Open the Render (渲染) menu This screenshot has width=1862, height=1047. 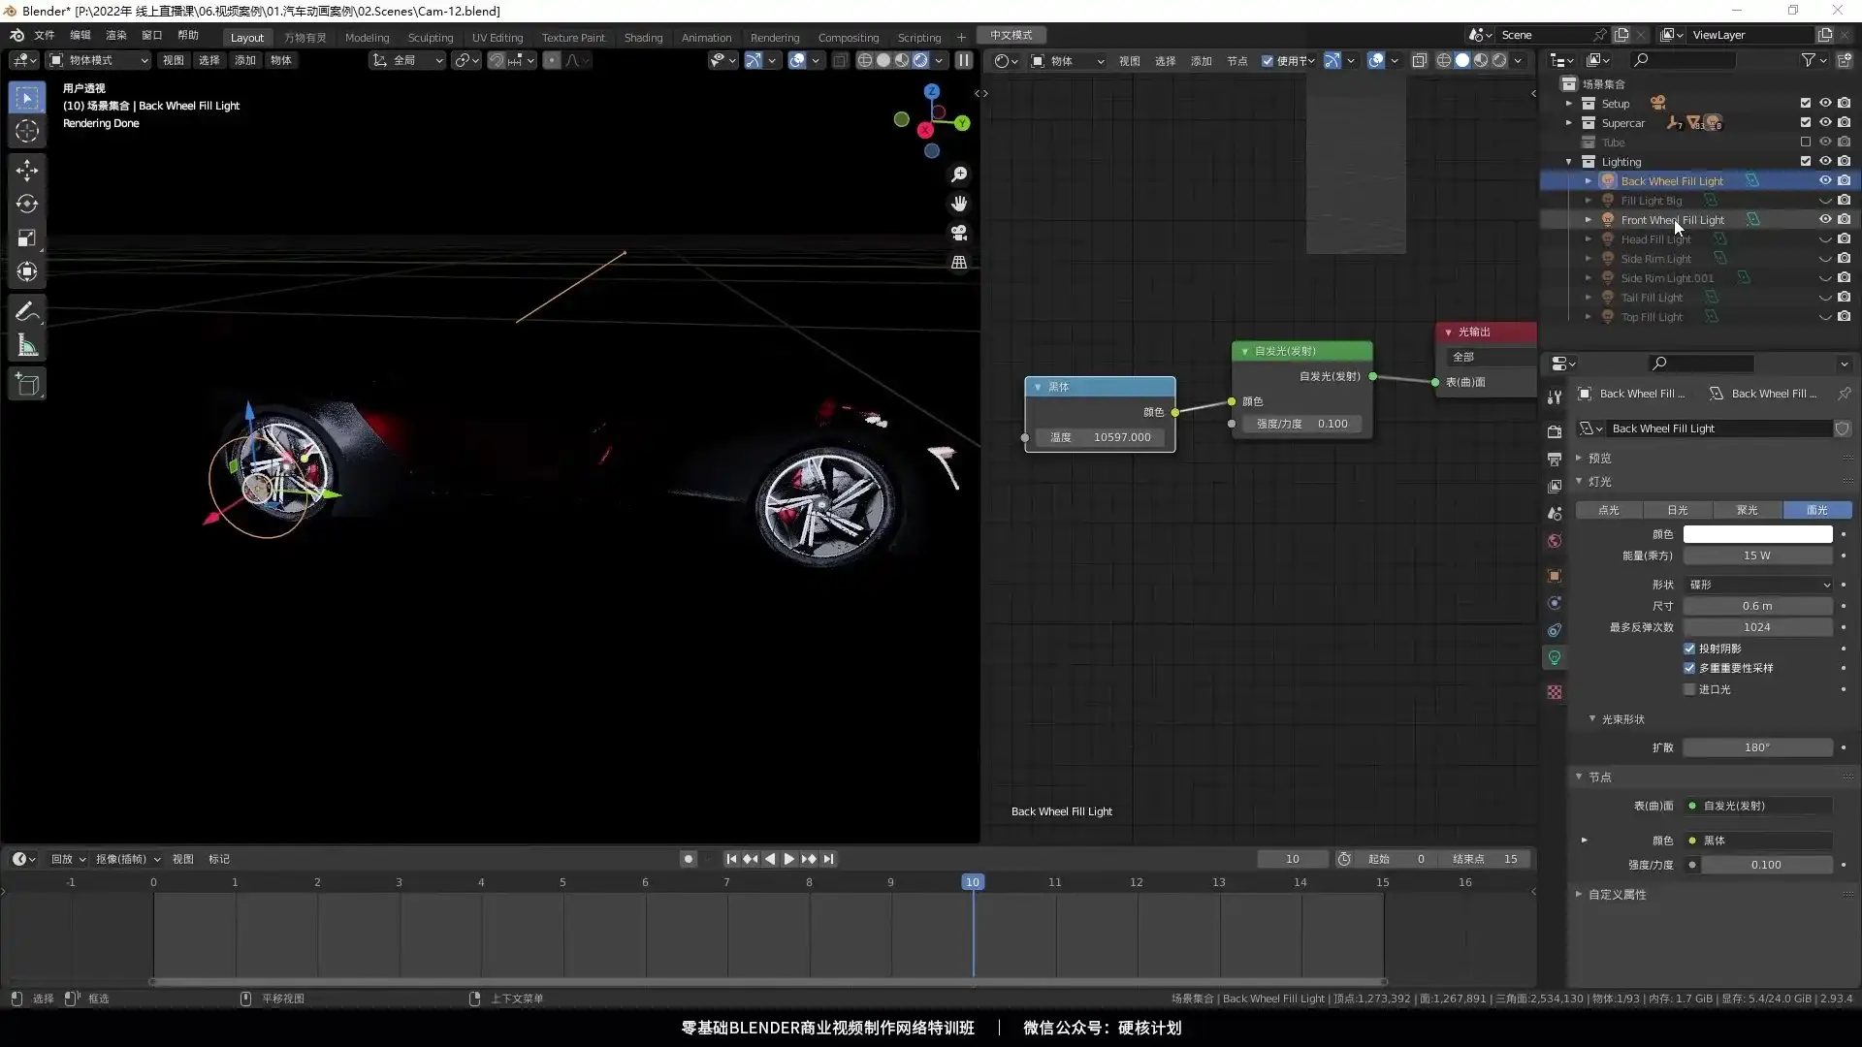pyautogui.click(x=115, y=35)
